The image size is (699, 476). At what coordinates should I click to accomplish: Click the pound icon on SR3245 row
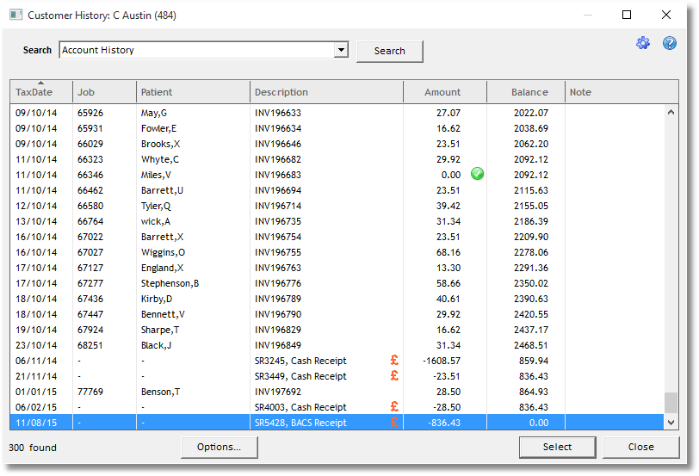pos(394,360)
